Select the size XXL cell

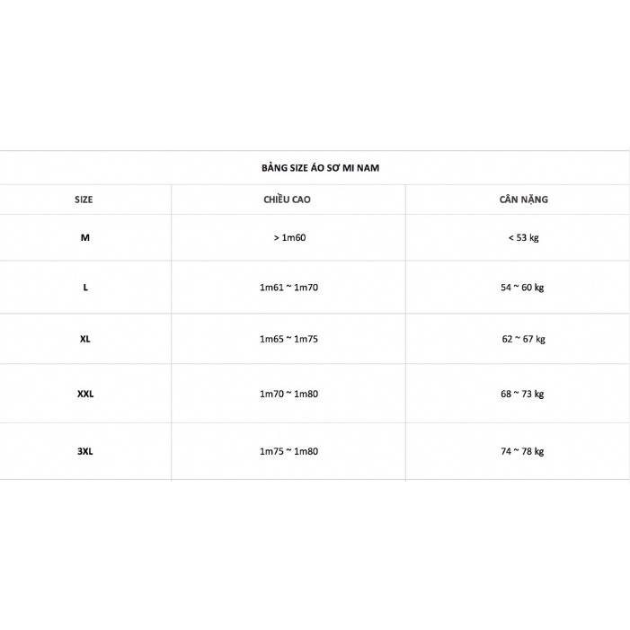point(85,394)
